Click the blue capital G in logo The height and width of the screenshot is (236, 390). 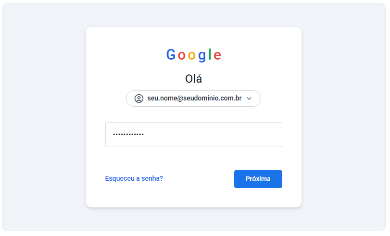point(171,55)
